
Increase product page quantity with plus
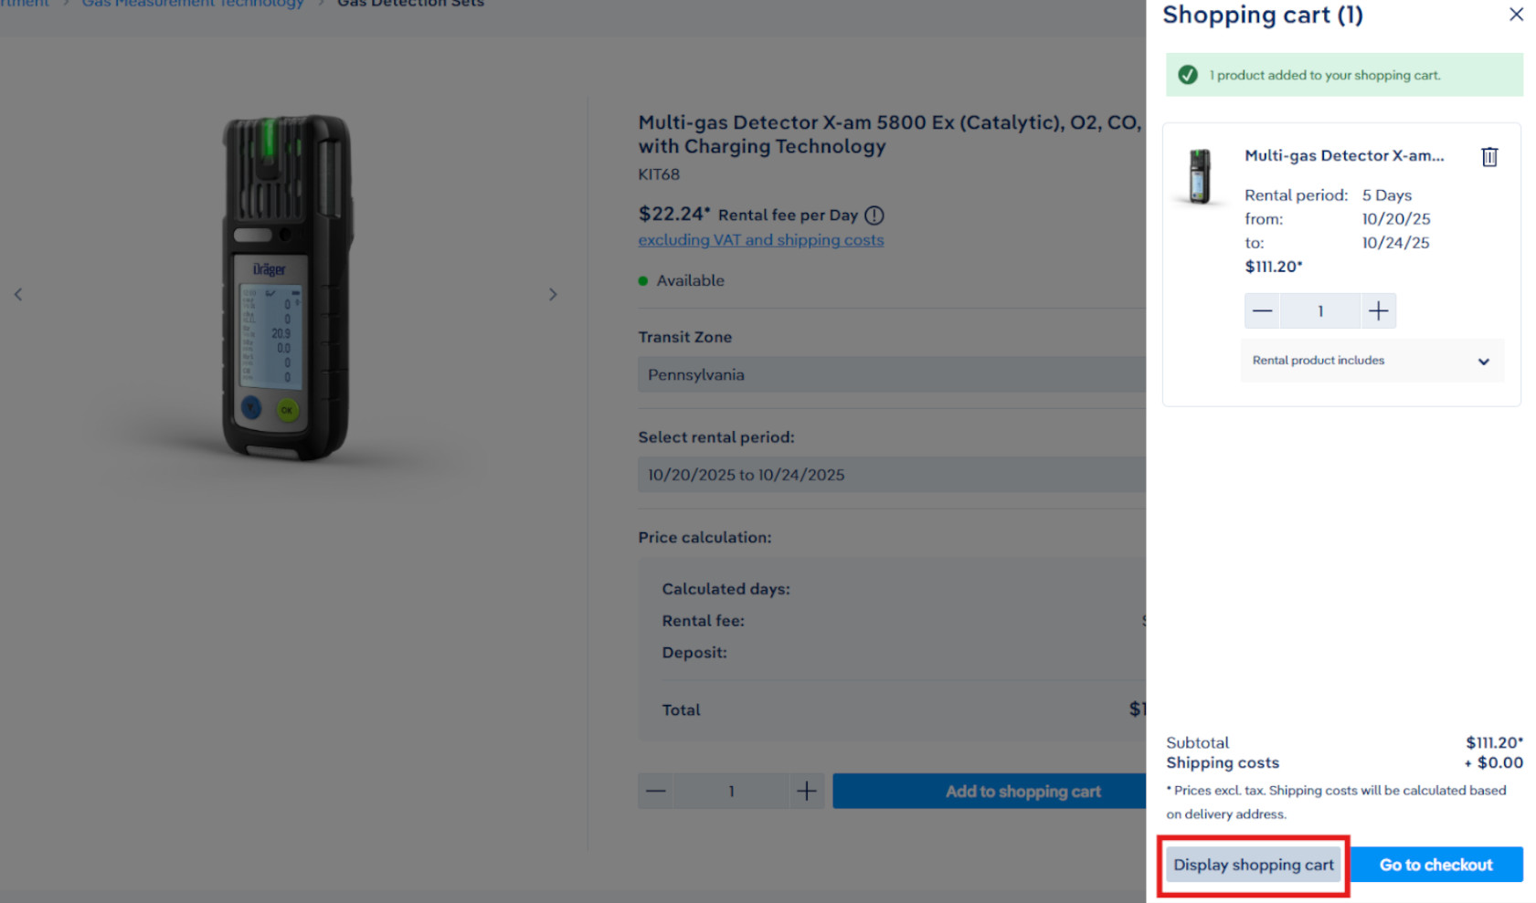tap(806, 792)
